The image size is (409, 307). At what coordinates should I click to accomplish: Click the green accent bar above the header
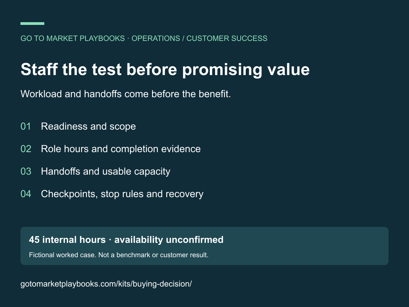click(32, 24)
